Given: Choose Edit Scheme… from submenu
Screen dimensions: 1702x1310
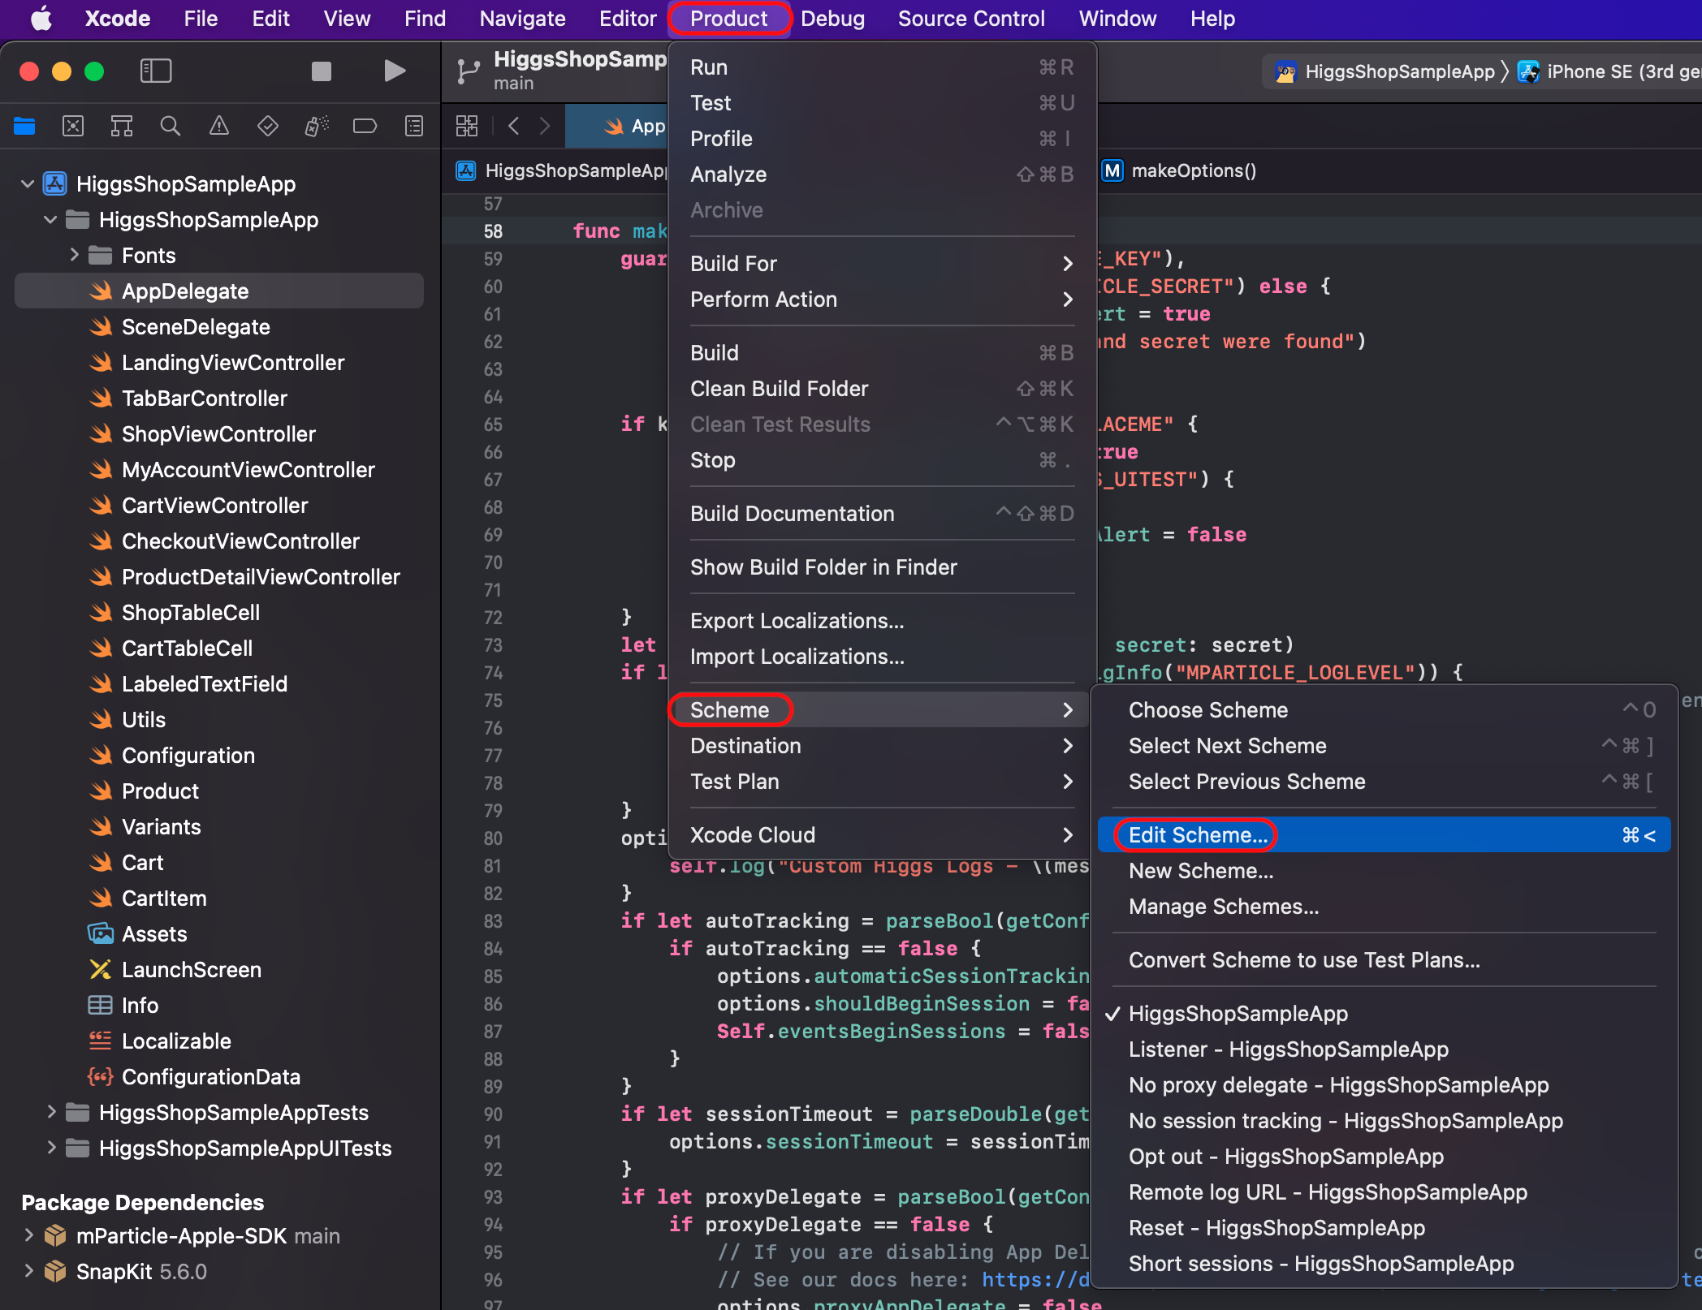Looking at the screenshot, I should point(1384,835).
